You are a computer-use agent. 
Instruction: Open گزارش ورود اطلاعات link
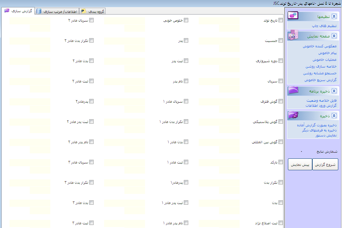point(321,105)
